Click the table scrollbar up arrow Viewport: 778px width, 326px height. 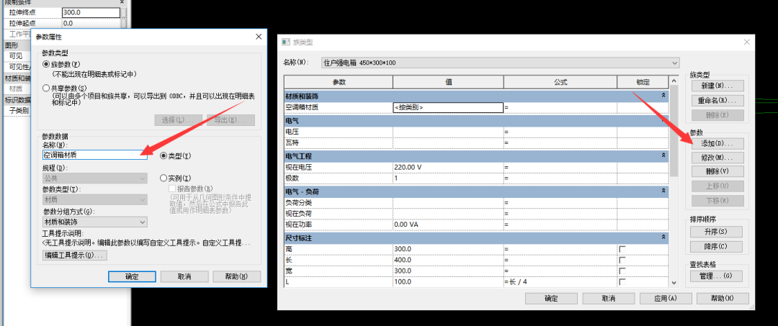[674, 81]
